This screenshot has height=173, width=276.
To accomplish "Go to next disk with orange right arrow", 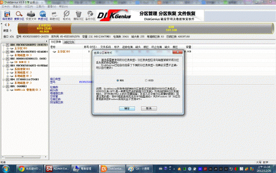I will tap(9, 25).
